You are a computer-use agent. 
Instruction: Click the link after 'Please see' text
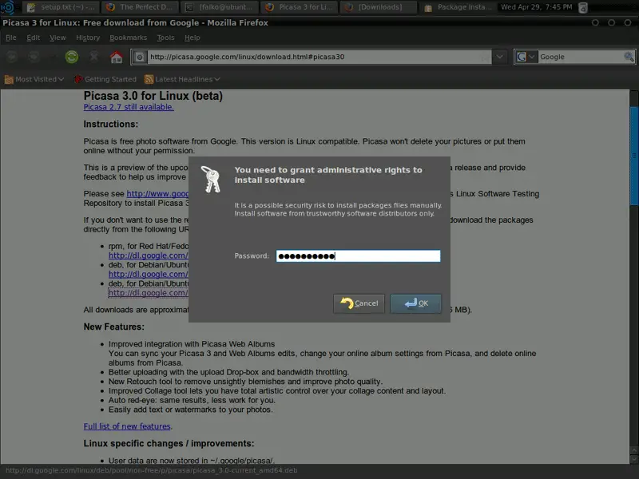(x=157, y=193)
